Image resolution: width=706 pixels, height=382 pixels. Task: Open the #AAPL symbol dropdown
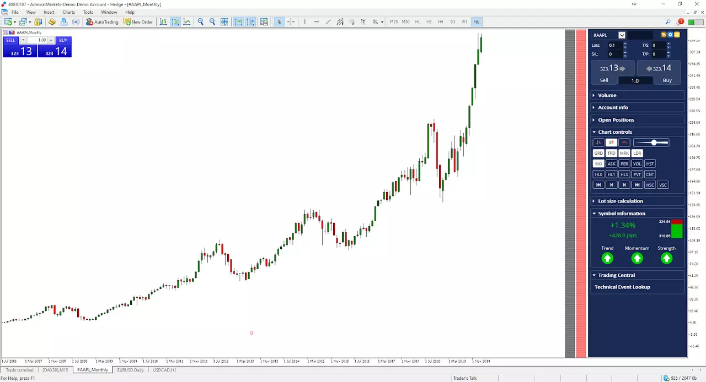click(x=622, y=35)
